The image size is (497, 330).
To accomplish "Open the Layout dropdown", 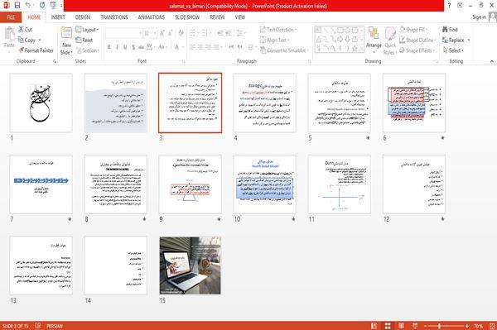I will coord(87,30).
